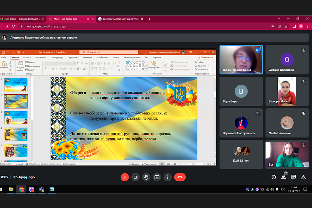Raise hand in the meeting
This screenshot has height=208, width=312.
pos(146,177)
